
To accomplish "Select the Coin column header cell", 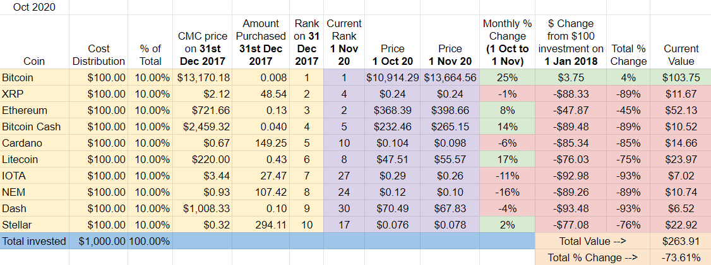I will pyautogui.click(x=33, y=61).
